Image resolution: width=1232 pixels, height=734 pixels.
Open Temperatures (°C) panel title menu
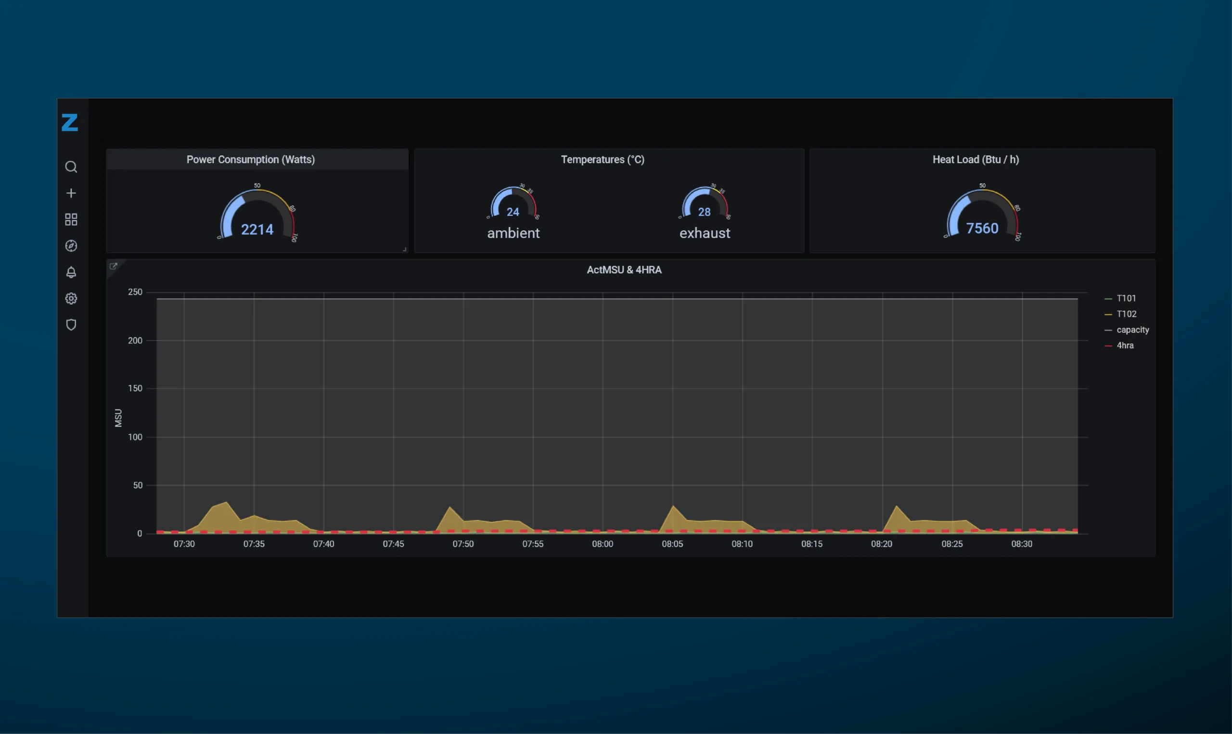click(x=602, y=160)
